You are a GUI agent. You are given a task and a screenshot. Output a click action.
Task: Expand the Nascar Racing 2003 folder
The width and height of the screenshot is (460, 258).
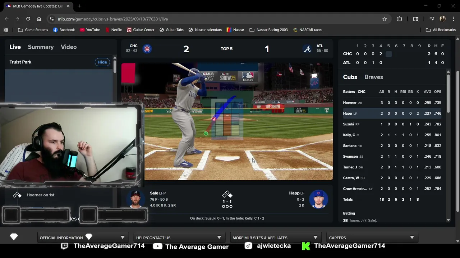(268, 30)
